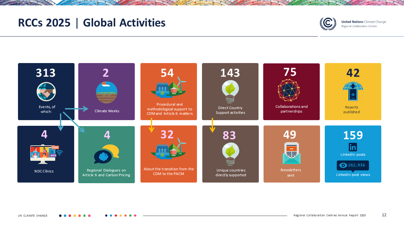Click the number 75 figure
404x227 pixels.
click(290, 72)
